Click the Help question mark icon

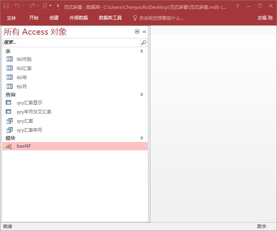pyautogui.click(x=237, y=6)
